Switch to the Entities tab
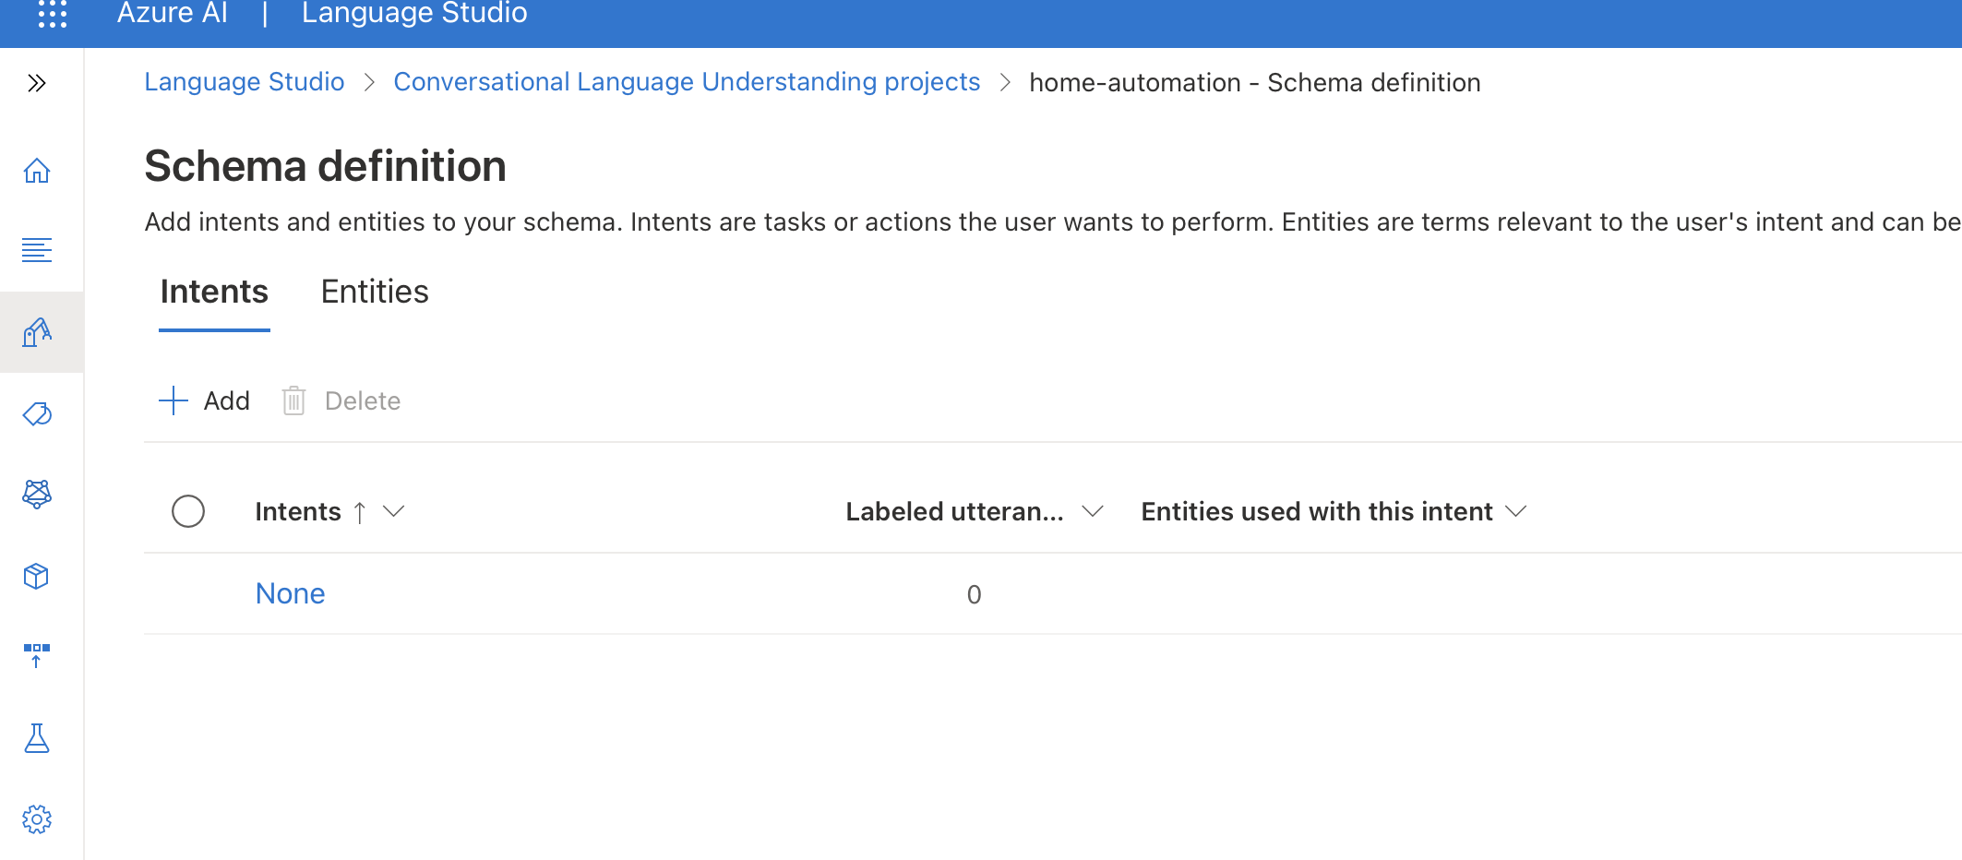1962x860 pixels. point(375,292)
